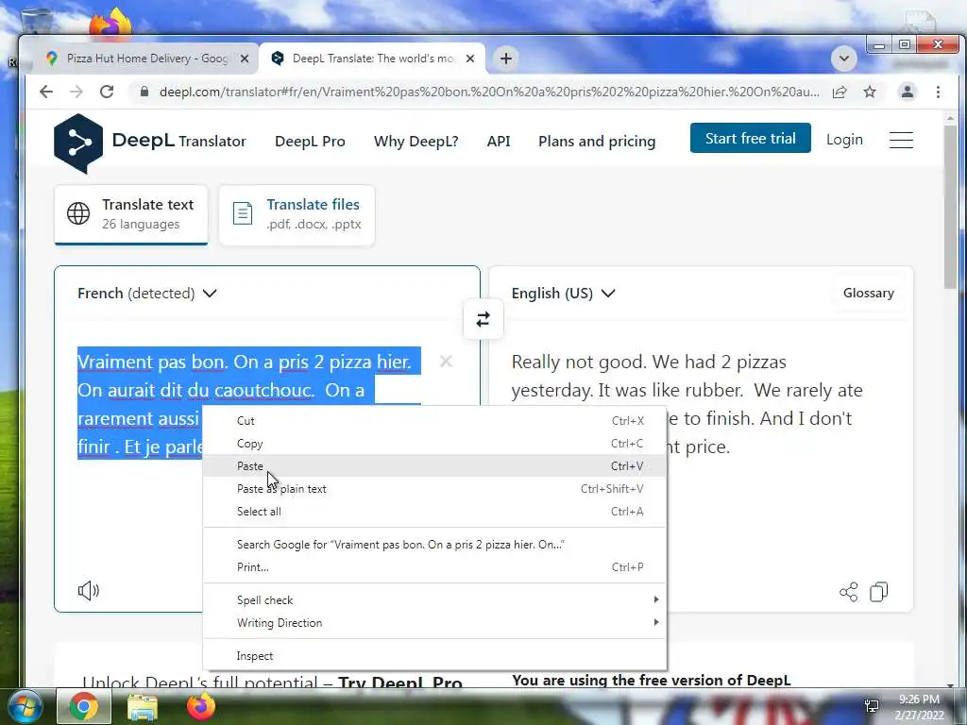The image size is (967, 725).
Task: Open File Explorer from the taskbar
Action: [143, 708]
